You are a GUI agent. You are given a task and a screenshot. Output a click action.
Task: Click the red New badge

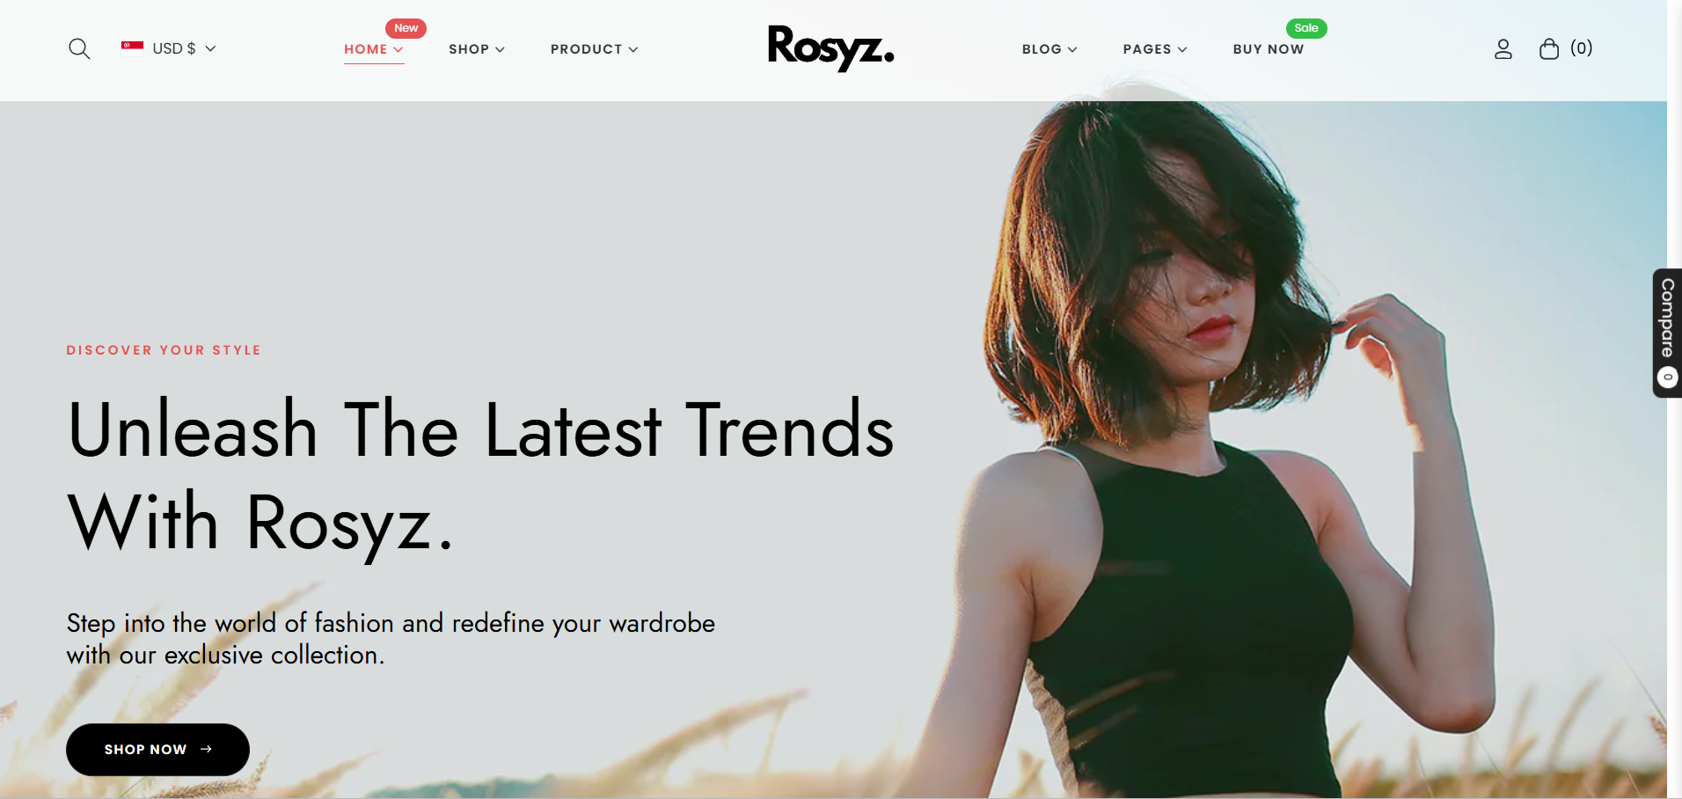point(406,28)
